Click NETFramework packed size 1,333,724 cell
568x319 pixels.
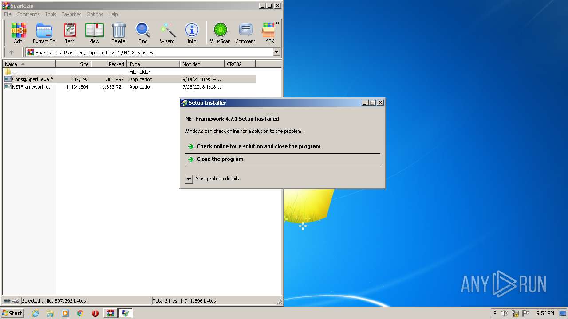[x=113, y=87]
